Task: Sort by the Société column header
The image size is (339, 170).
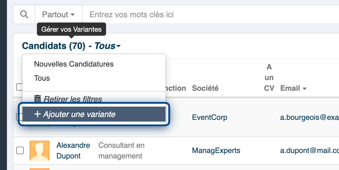Action: click(x=205, y=88)
